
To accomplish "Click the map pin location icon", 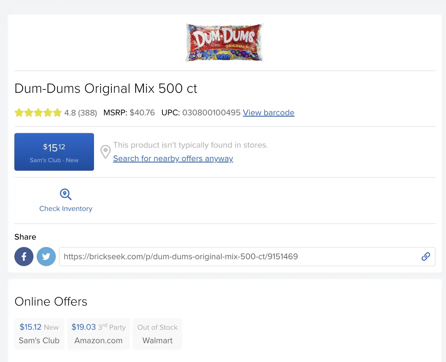I will [105, 152].
